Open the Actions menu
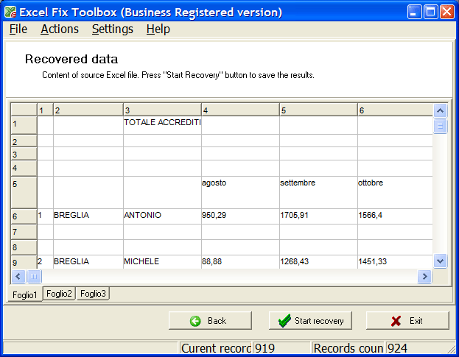The height and width of the screenshot is (357, 459). (x=60, y=29)
